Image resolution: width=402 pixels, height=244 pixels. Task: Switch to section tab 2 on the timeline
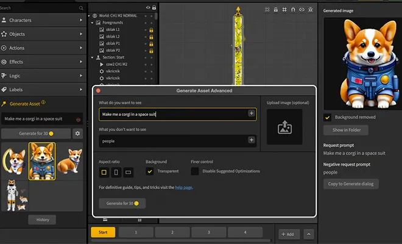coord(172,232)
